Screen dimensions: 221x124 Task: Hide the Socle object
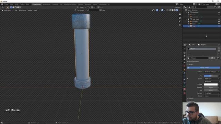(219, 24)
